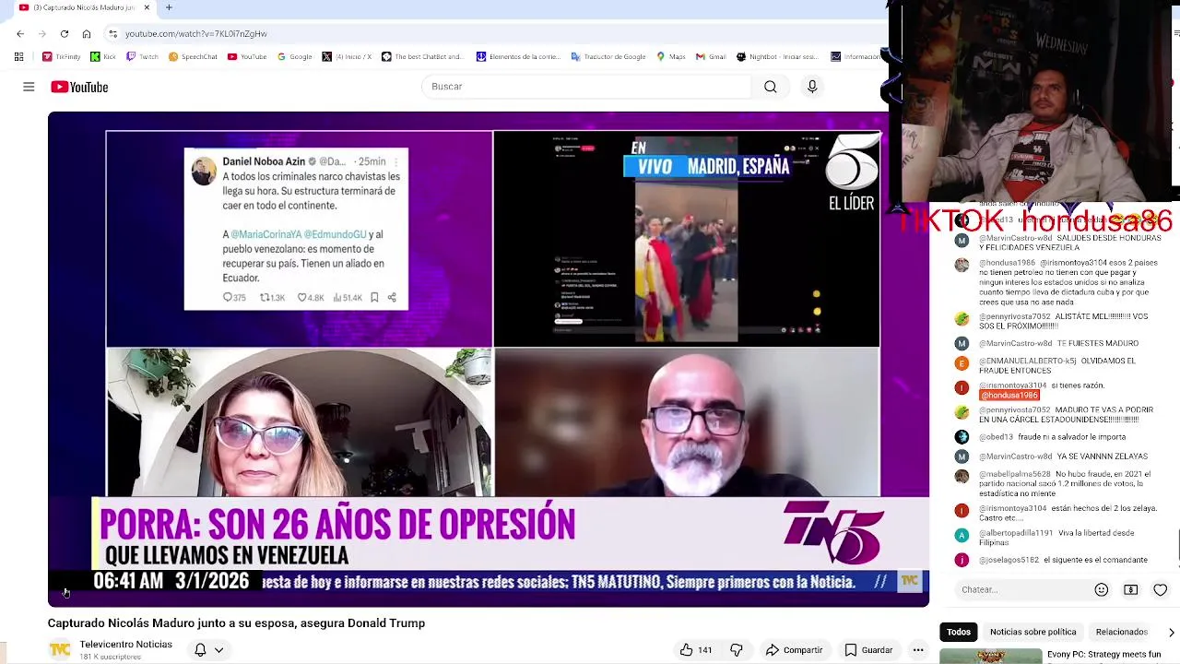Select the Todos filter chip
The height and width of the screenshot is (664, 1180).
pos(959,632)
